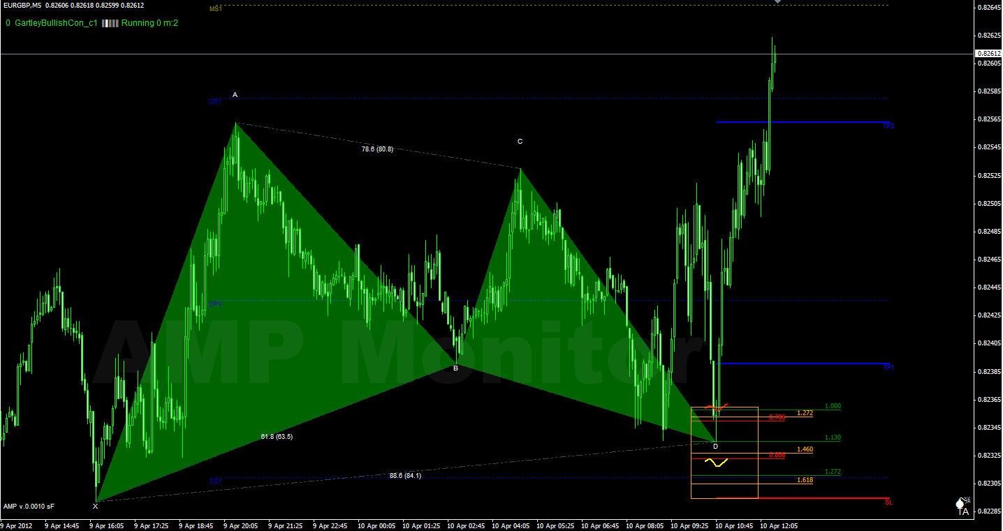The height and width of the screenshot is (531, 1003).
Task: Click the 0.82305 price axis label
Action: [989, 484]
